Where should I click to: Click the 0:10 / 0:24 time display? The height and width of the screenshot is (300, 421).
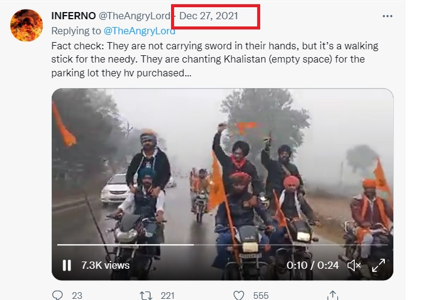(312, 265)
